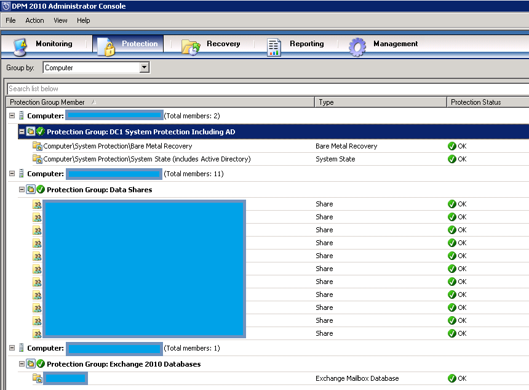Viewport: 529px width, 390px height.
Task: Click server icon of Computer with 1 member
Action: tap(21, 347)
